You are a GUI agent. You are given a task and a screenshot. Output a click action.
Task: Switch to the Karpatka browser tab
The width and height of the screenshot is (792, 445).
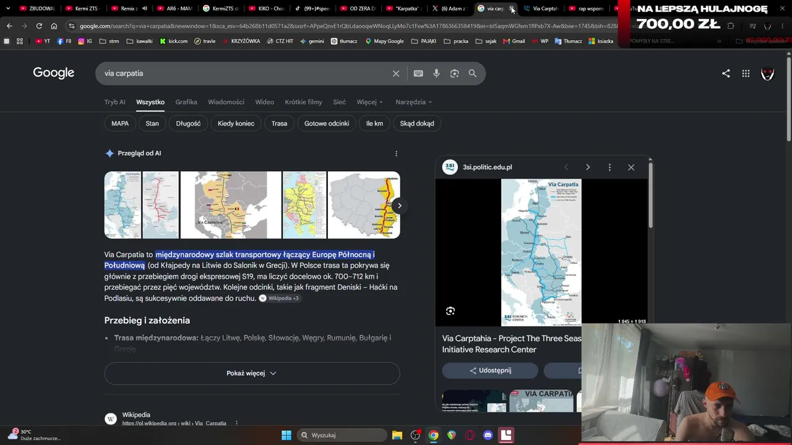[403, 9]
